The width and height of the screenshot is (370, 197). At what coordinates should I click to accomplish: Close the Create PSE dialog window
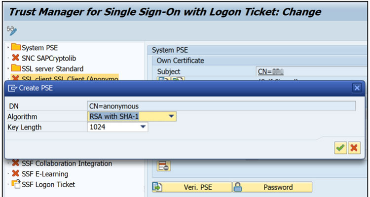(357, 88)
